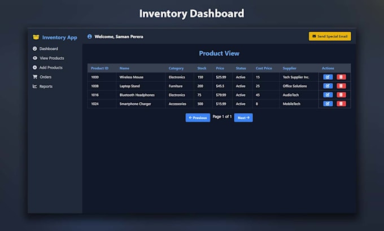Delete the Laptop Stand product
This screenshot has width=384, height=231.
click(341, 86)
